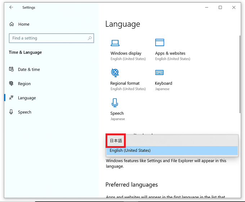
Task: Open Apps & websites window icon
Action: pyautogui.click(x=160, y=43)
